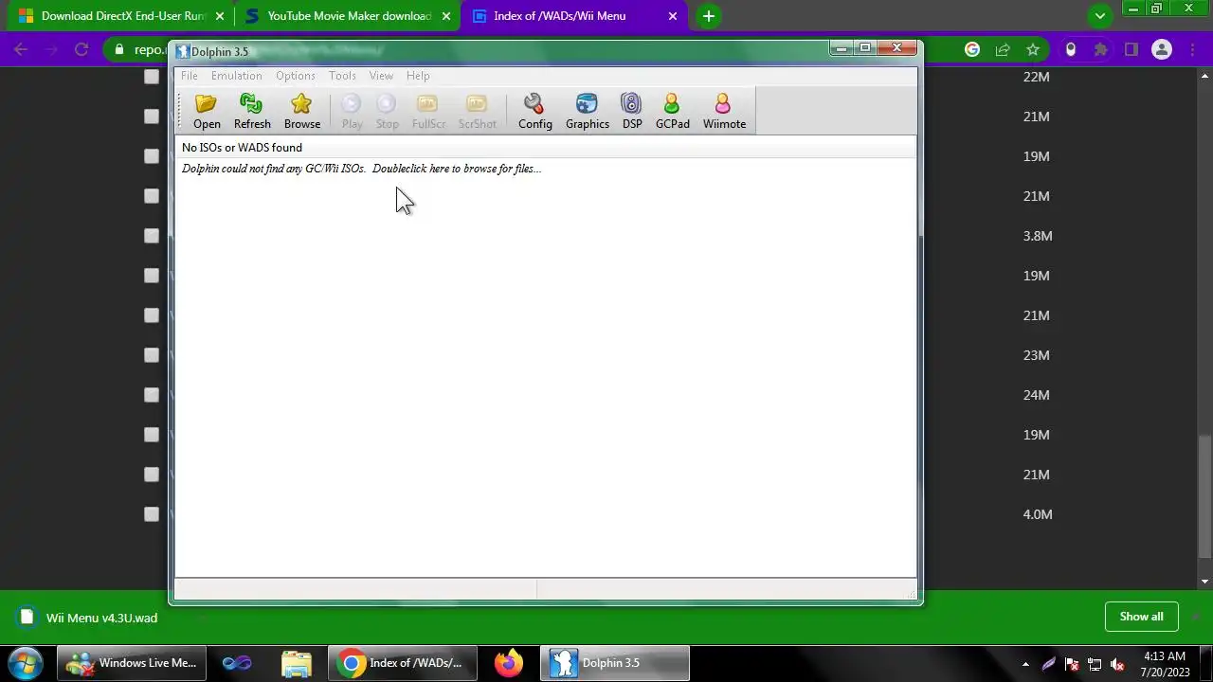Open File Explorer from the taskbar
Screen dimensions: 1213x682
[297, 663]
